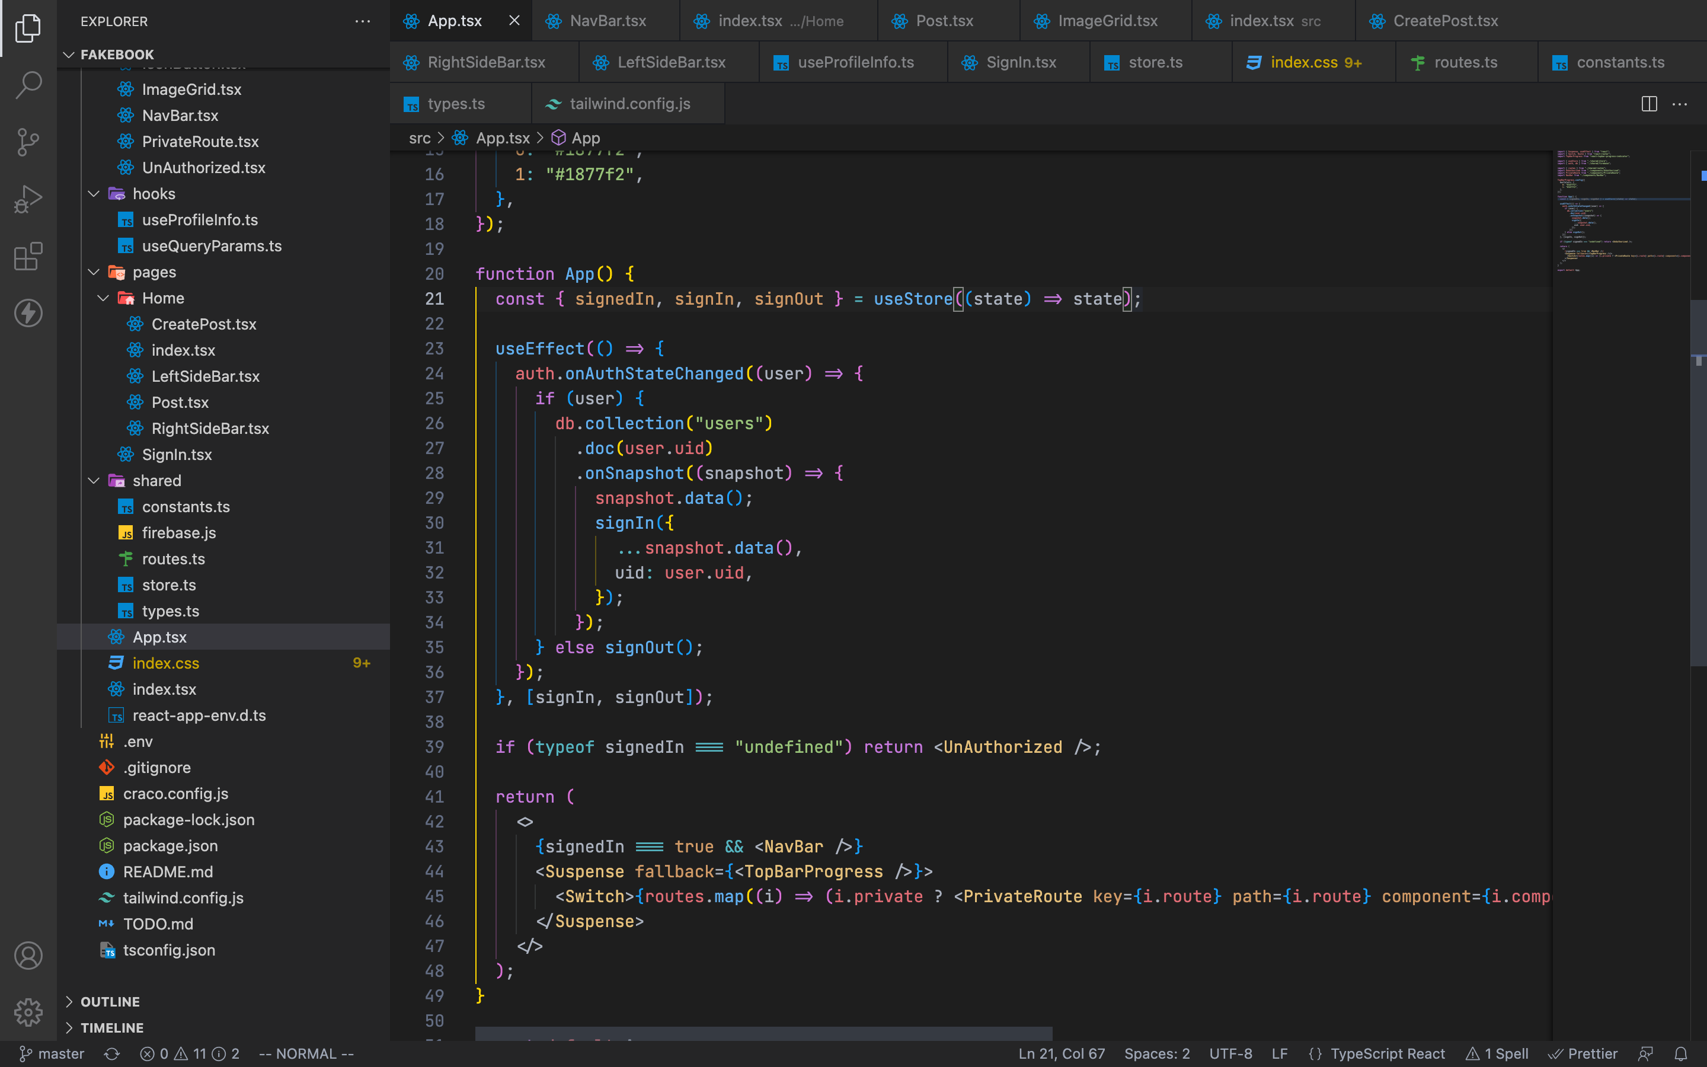The image size is (1707, 1067).
Task: Open TODO.md in explorer
Action: click(x=223, y=924)
